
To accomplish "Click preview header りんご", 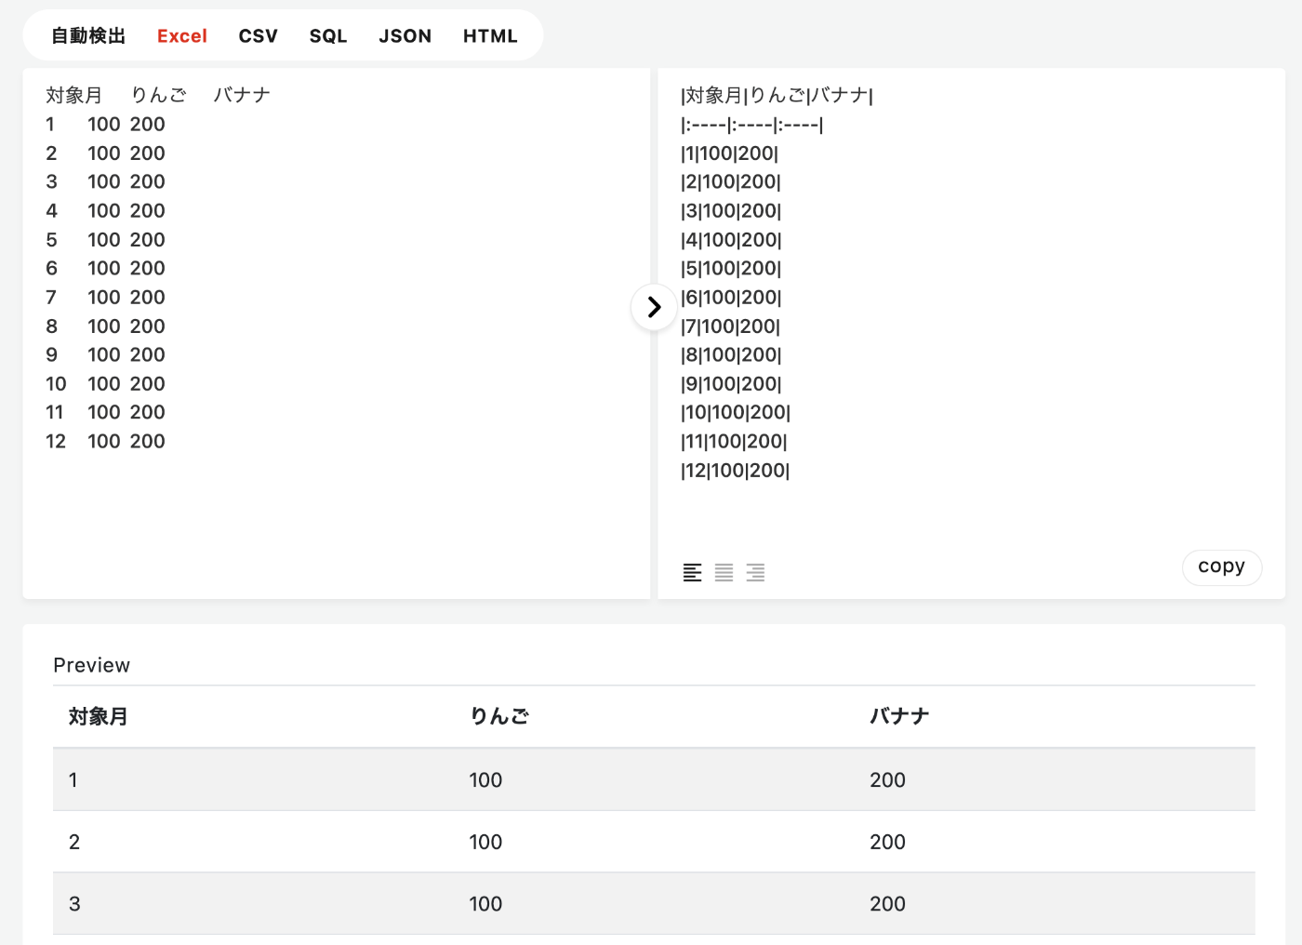I will [499, 716].
